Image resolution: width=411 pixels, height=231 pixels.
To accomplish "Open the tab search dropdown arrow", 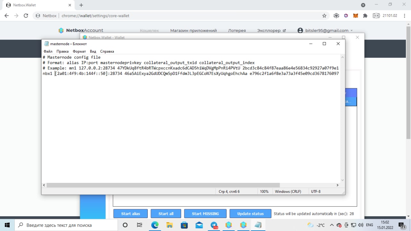I will point(363,5).
